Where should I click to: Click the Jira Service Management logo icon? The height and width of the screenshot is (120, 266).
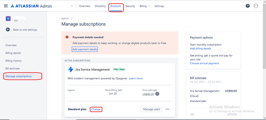(71, 69)
